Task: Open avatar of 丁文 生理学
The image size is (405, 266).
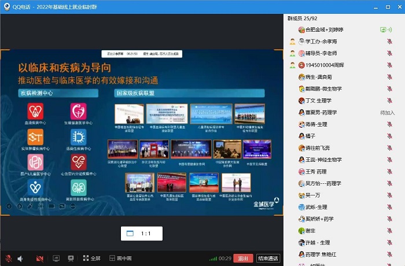Action: [x=301, y=101]
